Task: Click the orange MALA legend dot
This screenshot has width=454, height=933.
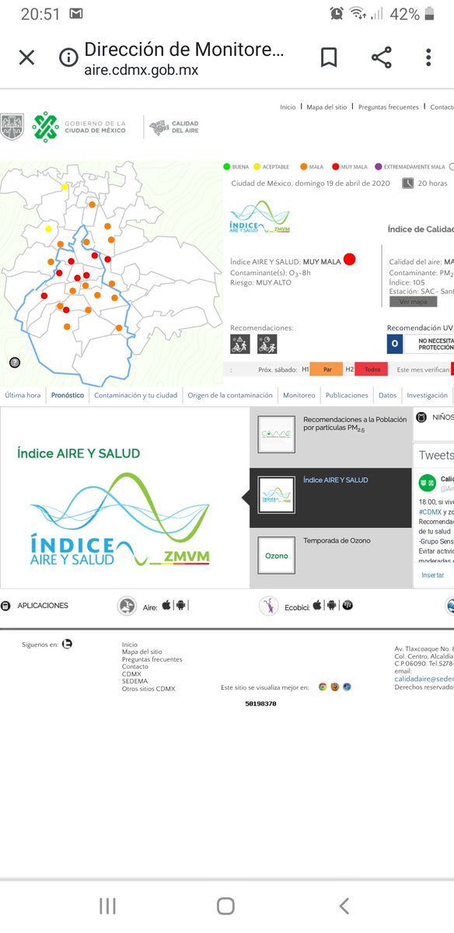Action: 303,166
